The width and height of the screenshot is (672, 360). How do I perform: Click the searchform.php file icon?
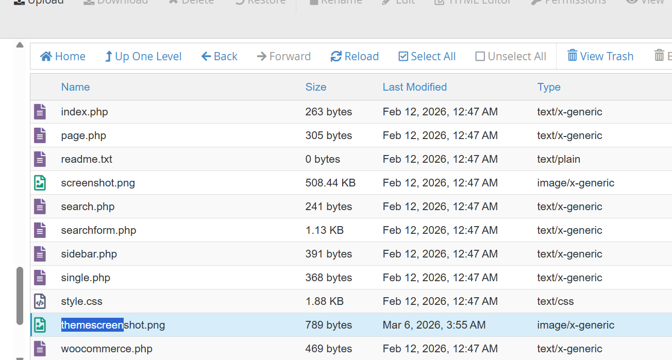(x=40, y=230)
